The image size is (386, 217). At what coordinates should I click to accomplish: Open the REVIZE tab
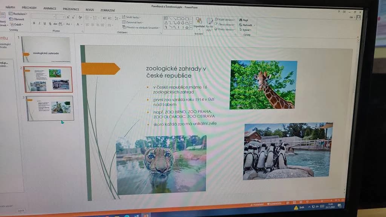tap(90, 9)
